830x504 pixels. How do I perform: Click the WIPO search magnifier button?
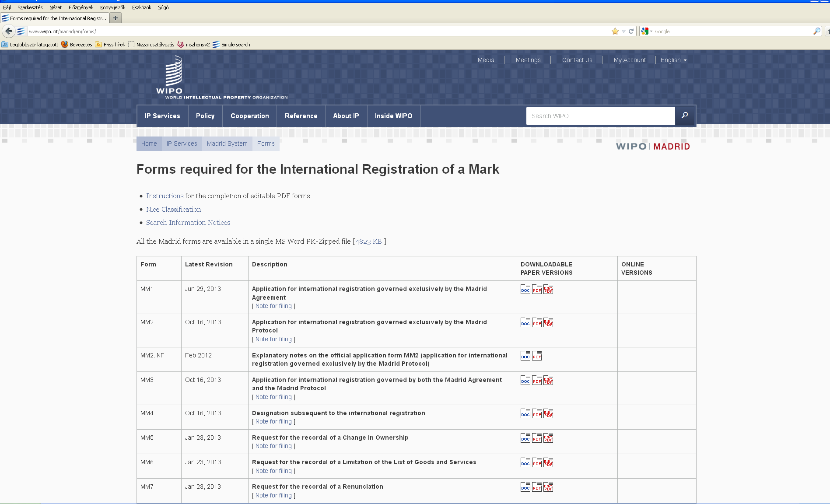tap(685, 115)
